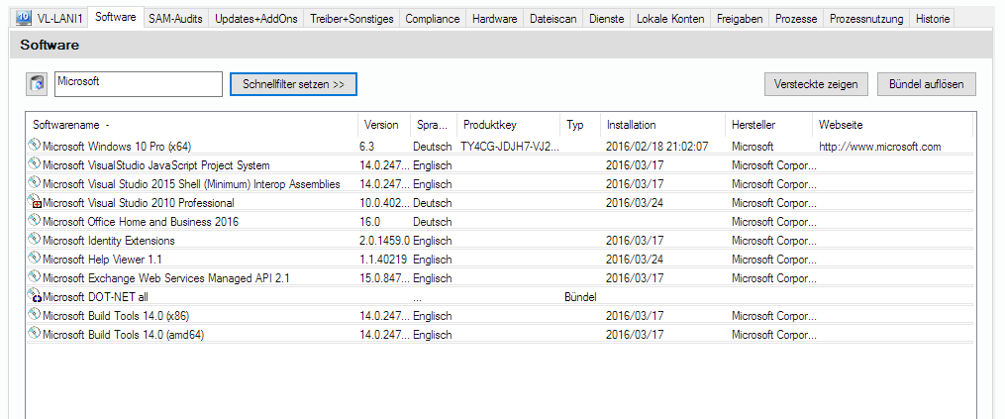The image size is (1005, 419).
Task: Open the Hardware tab
Action: 495,19
